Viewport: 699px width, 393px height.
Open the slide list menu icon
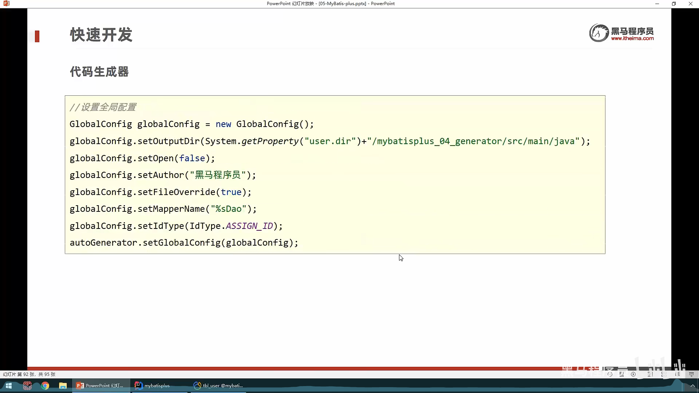621,374
